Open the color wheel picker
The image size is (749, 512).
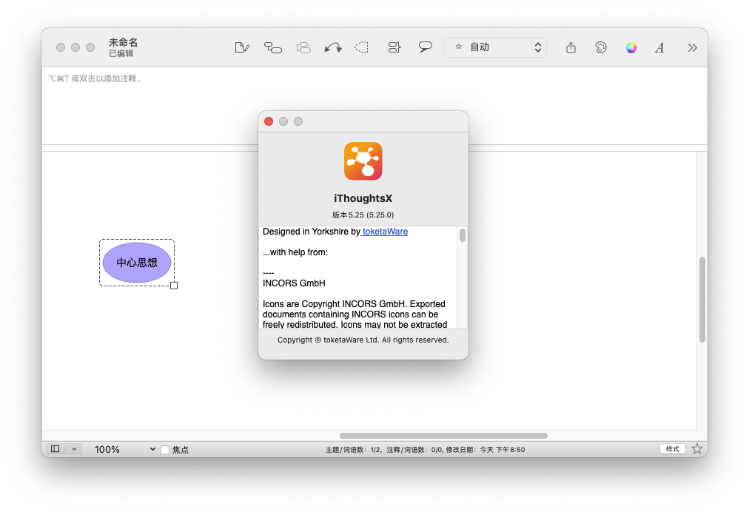tap(631, 47)
